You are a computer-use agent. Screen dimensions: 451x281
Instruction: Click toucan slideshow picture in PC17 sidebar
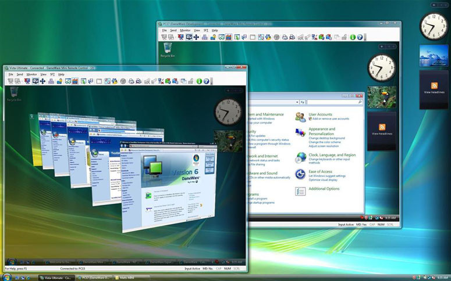(x=382, y=97)
